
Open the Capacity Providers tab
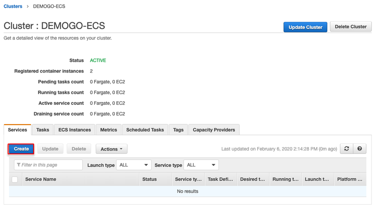214,130
